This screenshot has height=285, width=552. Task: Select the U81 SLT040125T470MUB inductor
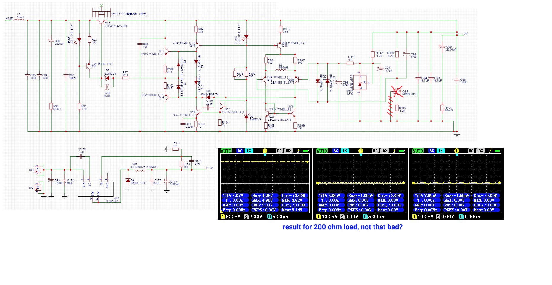(x=140, y=170)
